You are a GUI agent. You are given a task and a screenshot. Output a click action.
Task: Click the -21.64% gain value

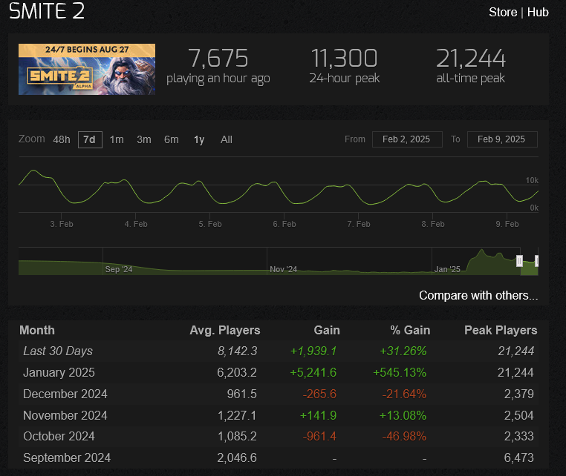[x=404, y=394]
